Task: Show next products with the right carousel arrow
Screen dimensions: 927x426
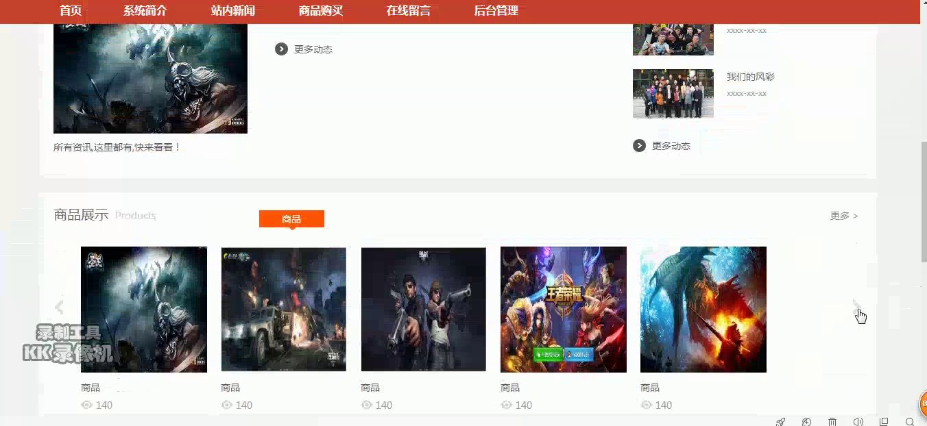Action: (x=858, y=307)
